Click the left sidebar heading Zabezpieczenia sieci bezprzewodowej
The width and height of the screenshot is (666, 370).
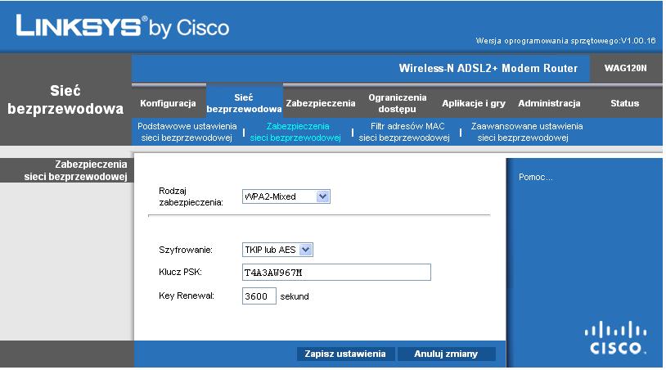pyautogui.click(x=75, y=170)
